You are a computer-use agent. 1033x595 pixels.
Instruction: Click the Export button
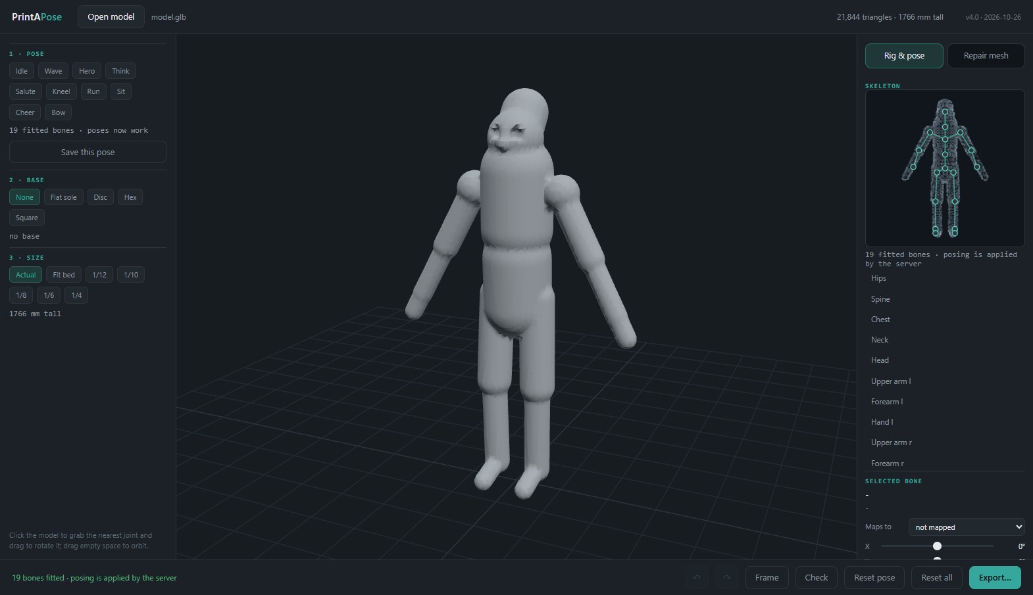click(995, 577)
